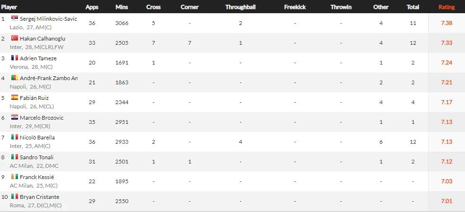Sort by the Freekick column header
Screen dimensions: 465x212
(x=295, y=7)
